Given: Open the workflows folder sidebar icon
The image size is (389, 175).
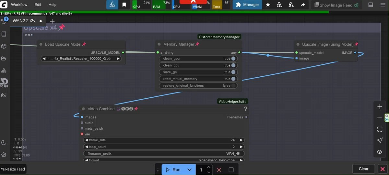Looking at the screenshot, I should point(4,59).
